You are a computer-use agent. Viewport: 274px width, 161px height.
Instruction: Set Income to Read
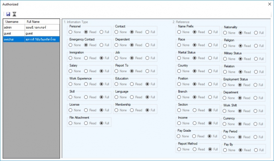click(199, 123)
